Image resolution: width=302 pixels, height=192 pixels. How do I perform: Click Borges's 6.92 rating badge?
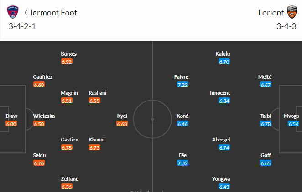point(67,61)
